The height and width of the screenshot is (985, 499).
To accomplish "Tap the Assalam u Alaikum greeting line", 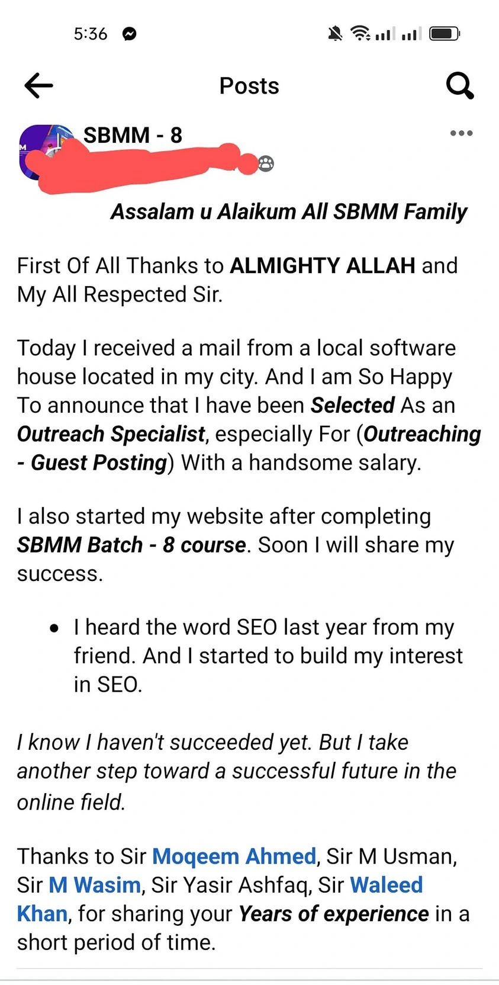I will click(289, 211).
